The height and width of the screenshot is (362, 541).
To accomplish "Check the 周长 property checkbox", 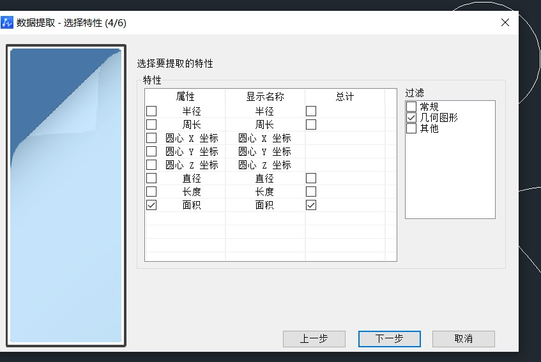I will click(x=151, y=124).
